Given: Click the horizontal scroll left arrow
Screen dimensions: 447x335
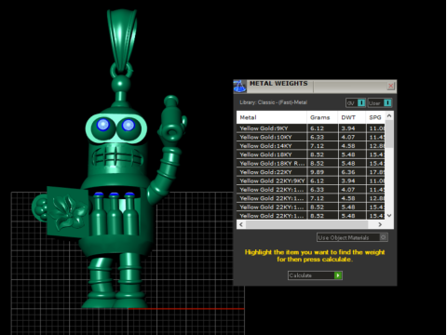Looking at the screenshot, I should 241,224.
